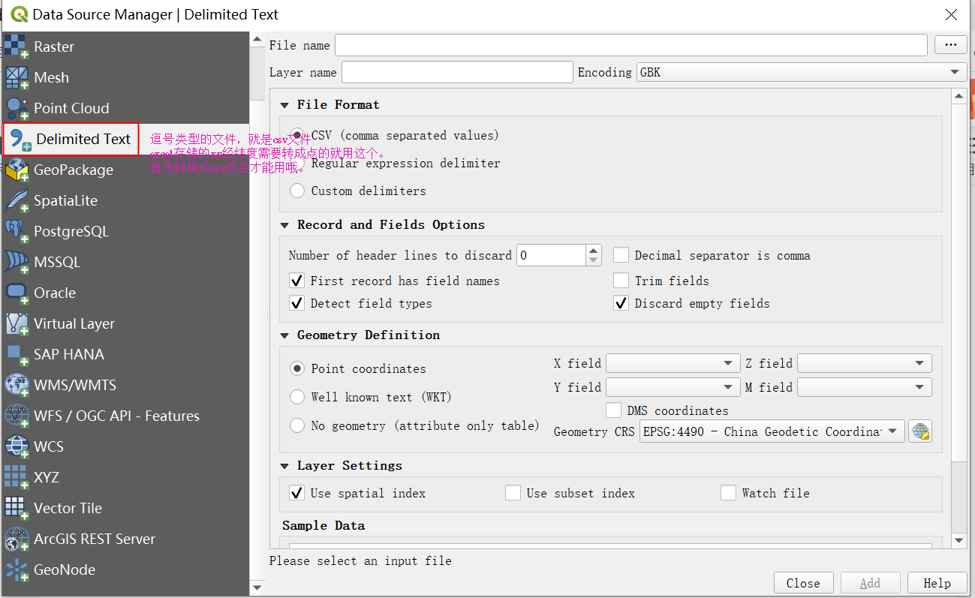The height and width of the screenshot is (598, 975).
Task: Click the Close button
Action: tap(803, 583)
